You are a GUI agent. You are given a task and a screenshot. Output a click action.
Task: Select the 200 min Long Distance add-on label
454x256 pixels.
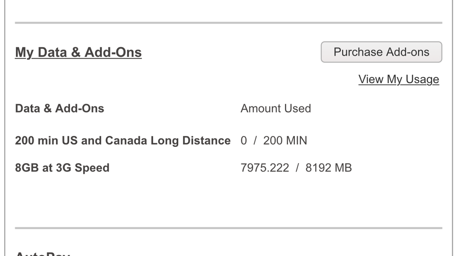[x=123, y=141]
